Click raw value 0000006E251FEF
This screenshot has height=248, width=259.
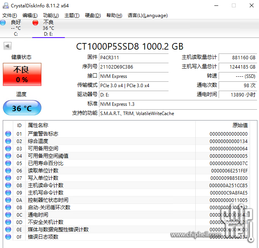click(x=229, y=171)
